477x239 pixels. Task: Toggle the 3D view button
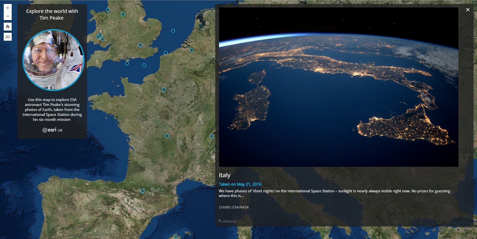[x=8, y=37]
